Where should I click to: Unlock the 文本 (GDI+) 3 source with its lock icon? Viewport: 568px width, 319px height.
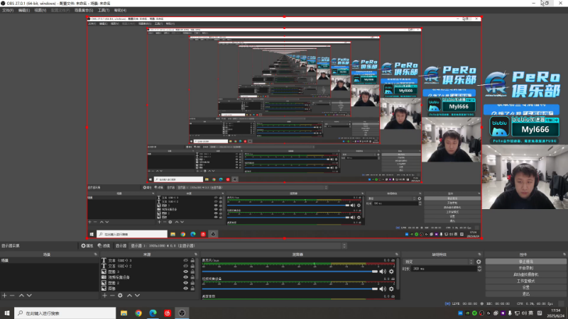[x=192, y=260]
